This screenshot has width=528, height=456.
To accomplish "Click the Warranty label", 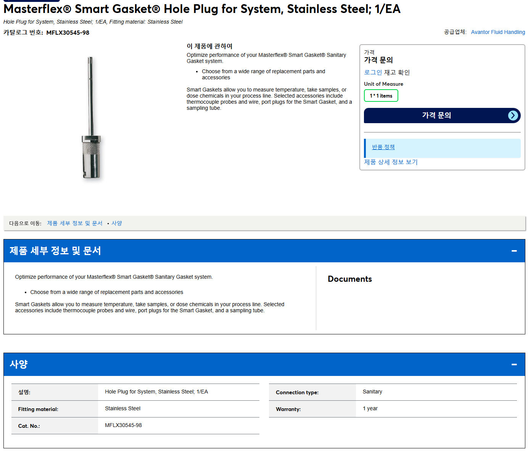I will pyautogui.click(x=288, y=409).
